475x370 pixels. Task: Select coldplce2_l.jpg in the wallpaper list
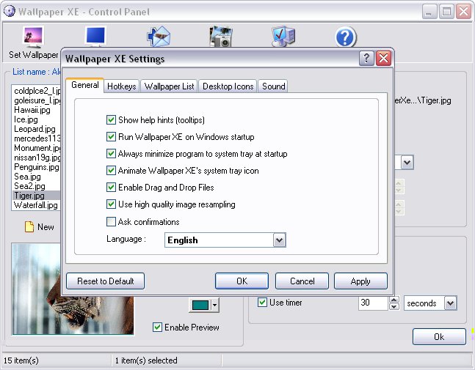click(37, 91)
